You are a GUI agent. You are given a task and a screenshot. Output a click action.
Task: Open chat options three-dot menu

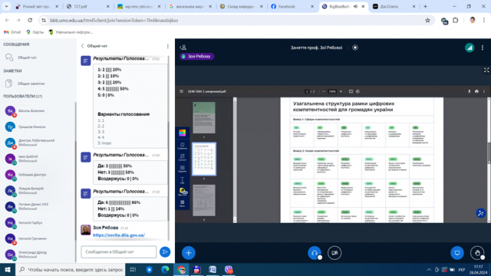[168, 46]
